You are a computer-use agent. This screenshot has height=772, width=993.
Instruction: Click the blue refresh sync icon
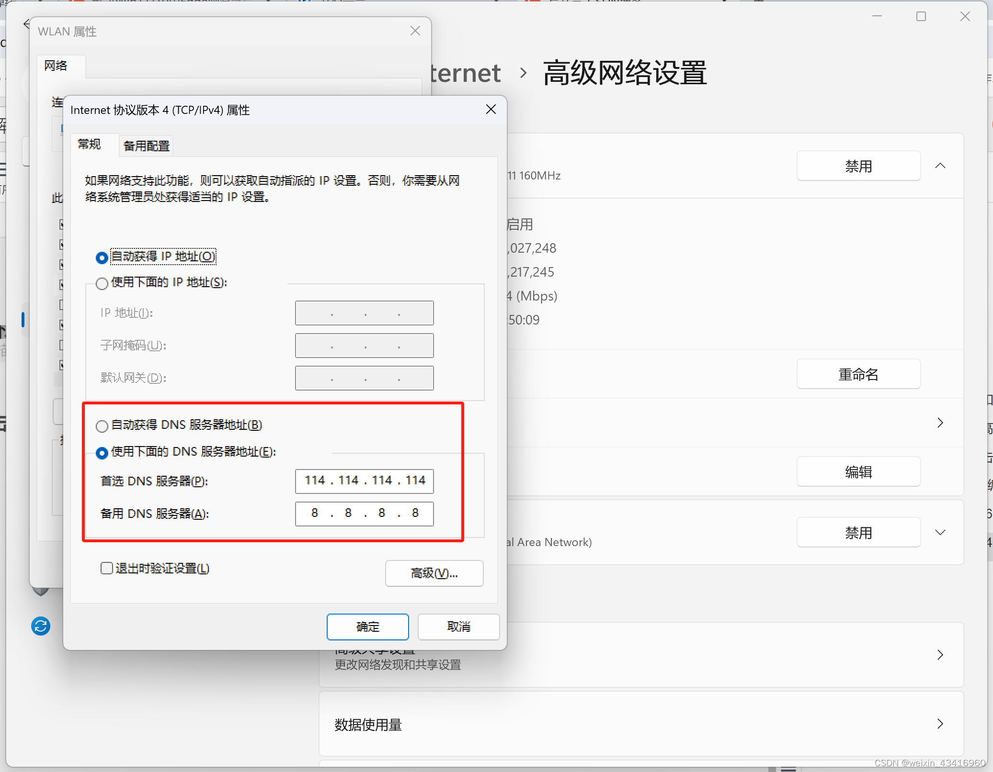pyautogui.click(x=41, y=626)
